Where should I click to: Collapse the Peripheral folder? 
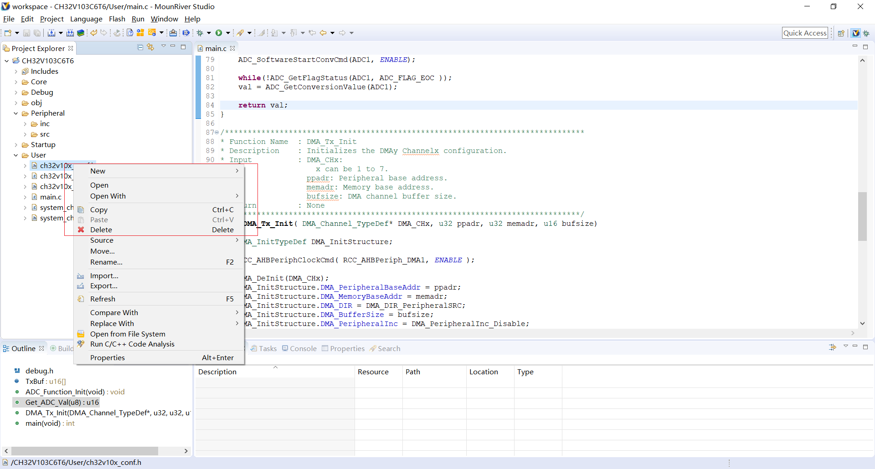point(15,113)
